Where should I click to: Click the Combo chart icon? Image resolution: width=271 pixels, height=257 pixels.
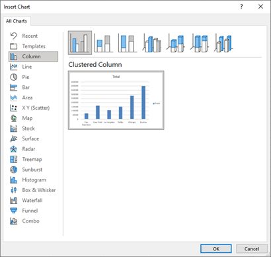coord(13,221)
